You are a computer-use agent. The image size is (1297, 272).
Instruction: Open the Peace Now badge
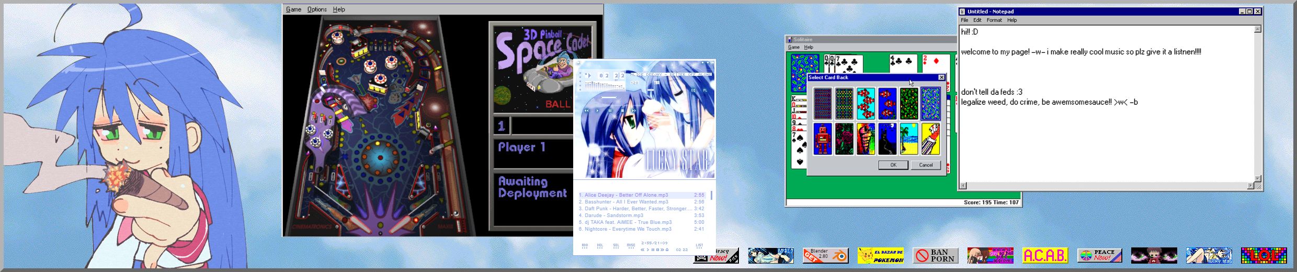coord(1099,255)
